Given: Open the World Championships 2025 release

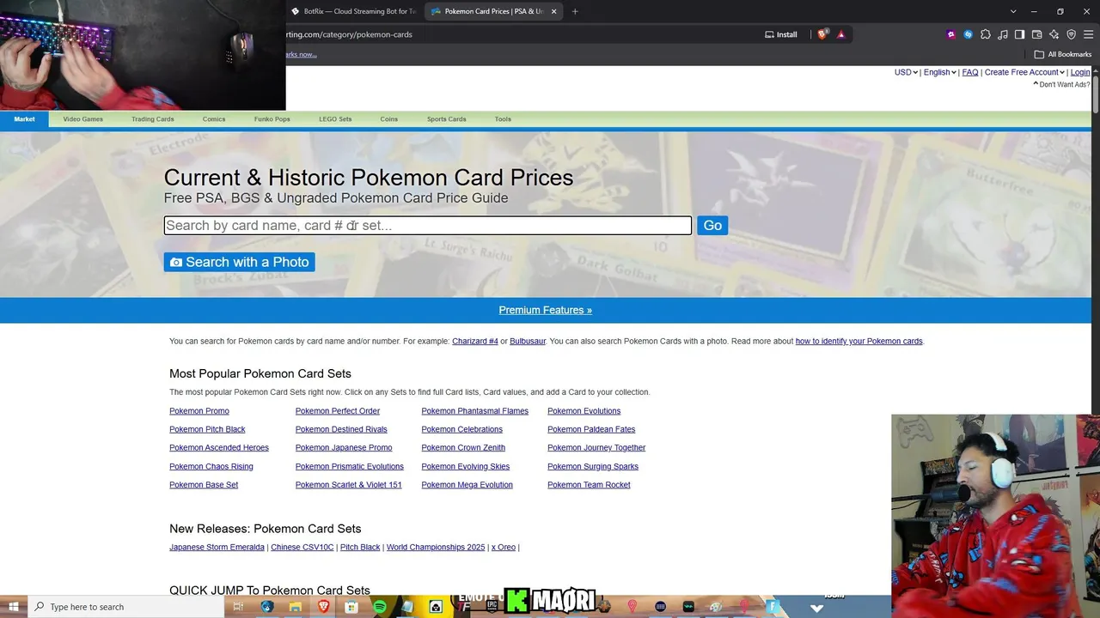Looking at the screenshot, I should 436,547.
